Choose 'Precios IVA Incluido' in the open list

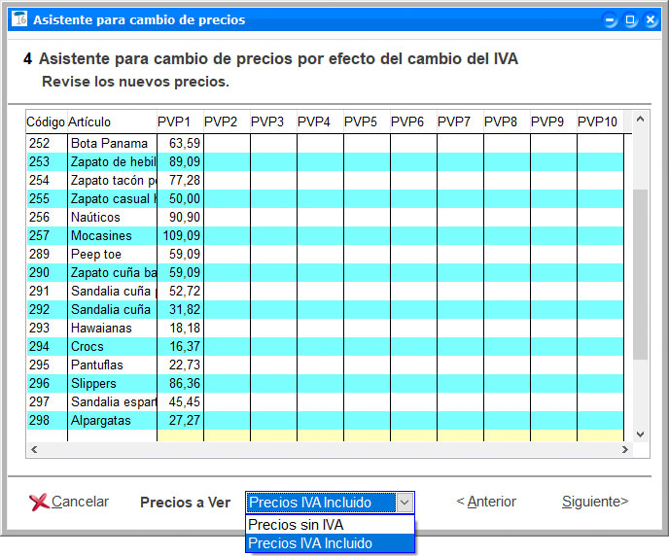[330, 543]
